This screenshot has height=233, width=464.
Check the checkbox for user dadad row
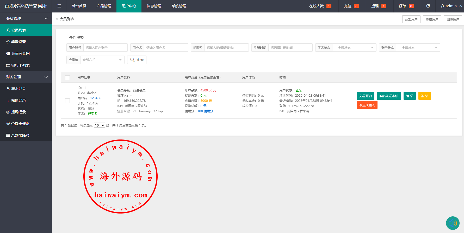click(x=67, y=101)
